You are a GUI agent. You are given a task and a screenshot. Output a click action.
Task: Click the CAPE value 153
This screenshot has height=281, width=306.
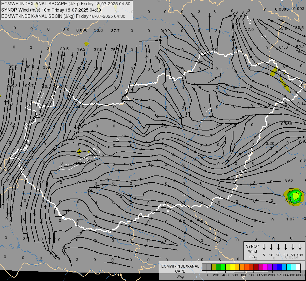click(79, 164)
